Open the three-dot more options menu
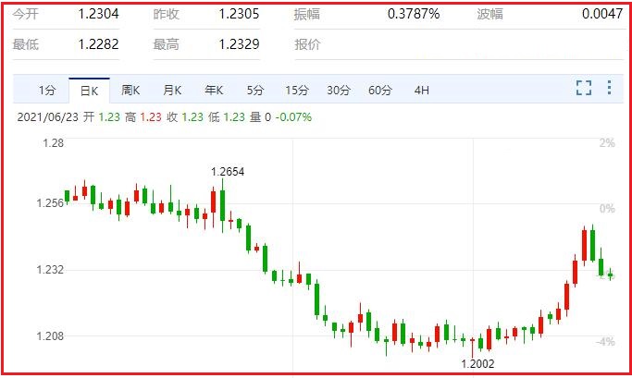This screenshot has height=378, width=632. pyautogui.click(x=609, y=88)
